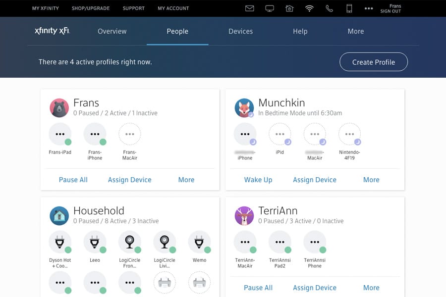Image resolution: width=446 pixels, height=297 pixels.
Task: Switch to the People tab
Action: pyautogui.click(x=177, y=31)
